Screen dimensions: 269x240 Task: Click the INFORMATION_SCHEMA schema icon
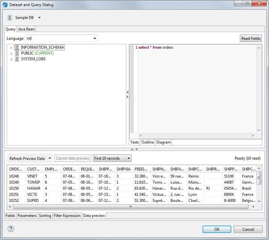[x=17, y=47]
